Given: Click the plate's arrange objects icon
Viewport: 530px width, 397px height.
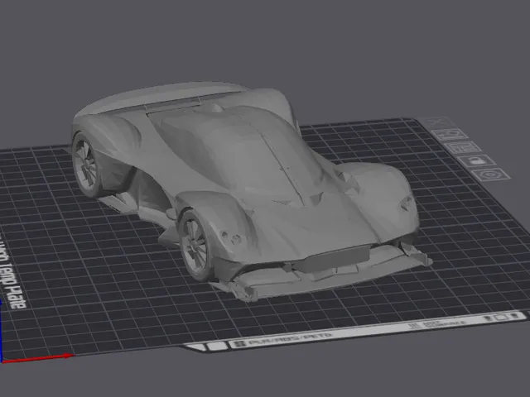Looking at the screenshot, I should (462, 147).
